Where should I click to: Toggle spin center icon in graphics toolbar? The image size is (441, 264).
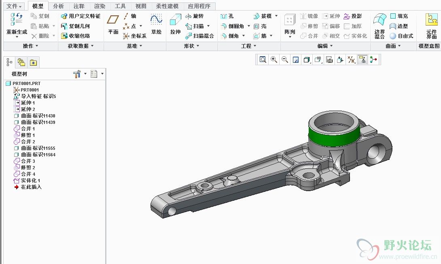point(373,60)
